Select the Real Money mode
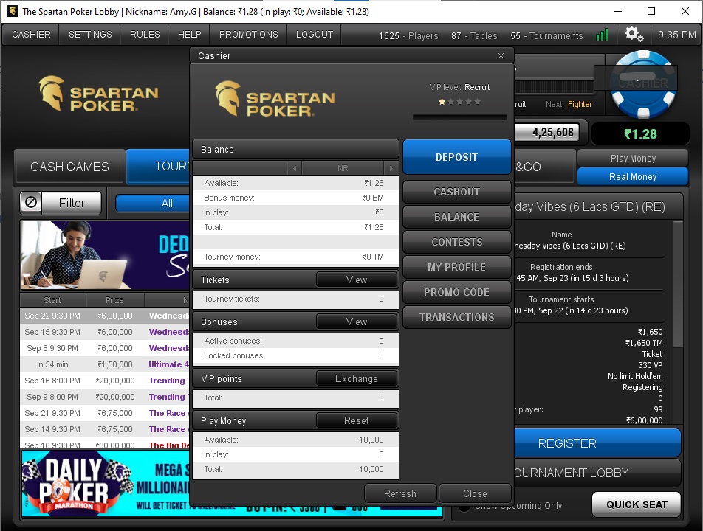This screenshot has height=531, width=703. (x=633, y=177)
